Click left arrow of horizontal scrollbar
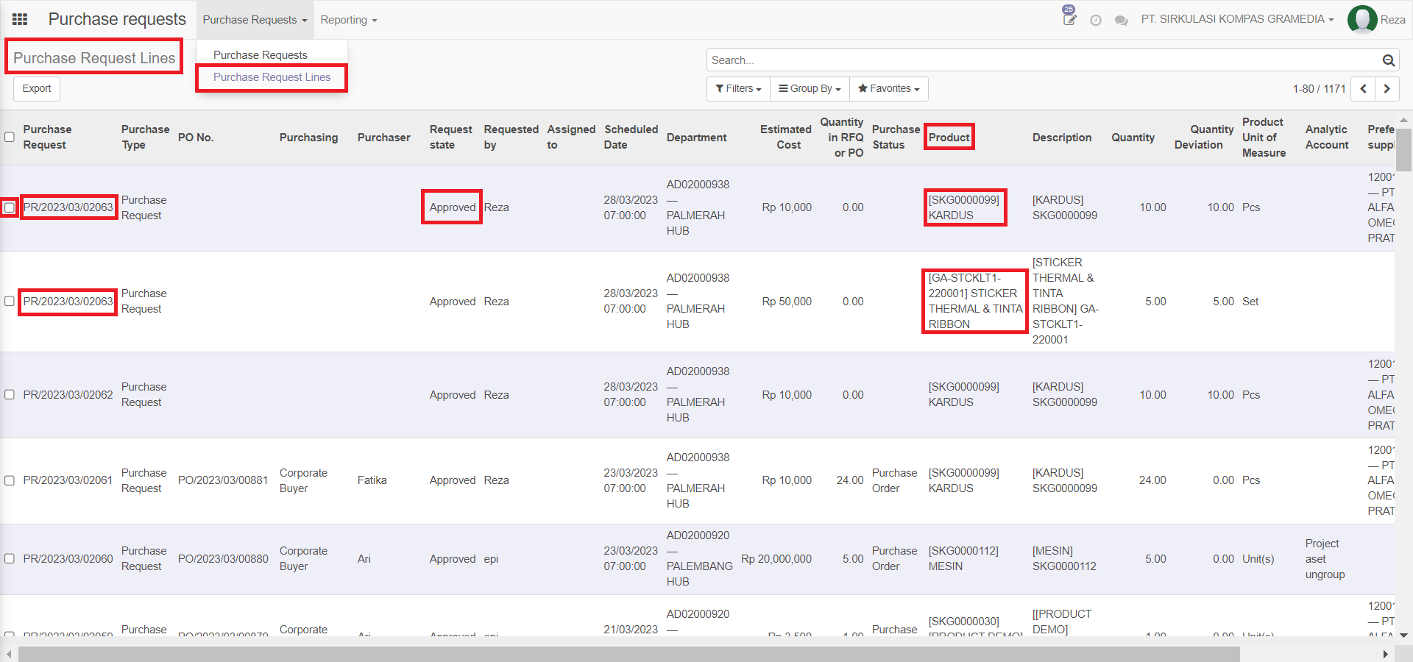The height and width of the screenshot is (662, 1413). [x=9, y=654]
